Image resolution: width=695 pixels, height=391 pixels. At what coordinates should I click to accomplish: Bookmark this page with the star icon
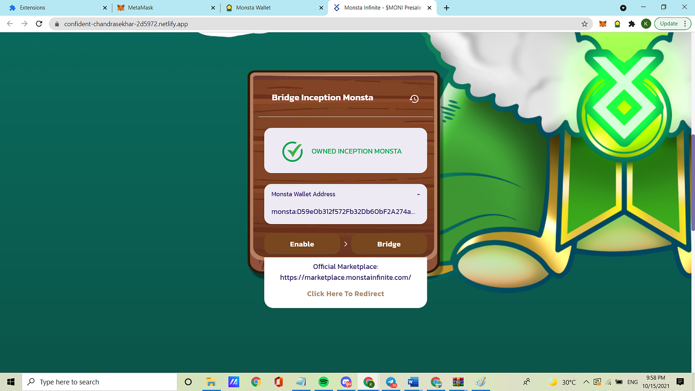click(584, 24)
